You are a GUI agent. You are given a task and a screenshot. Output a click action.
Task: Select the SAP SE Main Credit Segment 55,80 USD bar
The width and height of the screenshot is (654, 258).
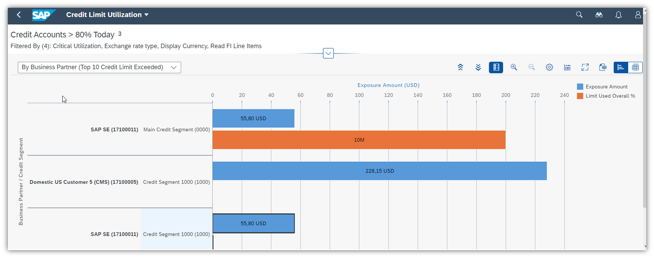tap(253, 118)
